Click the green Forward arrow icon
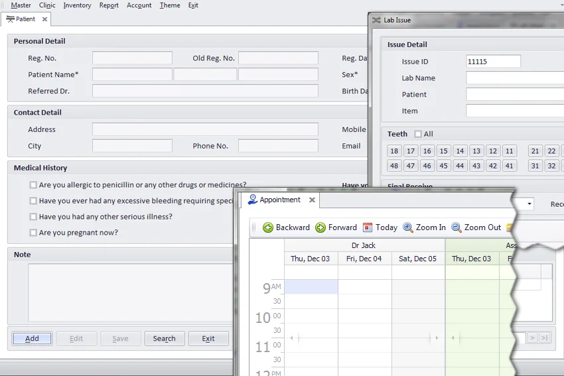 [320, 227]
